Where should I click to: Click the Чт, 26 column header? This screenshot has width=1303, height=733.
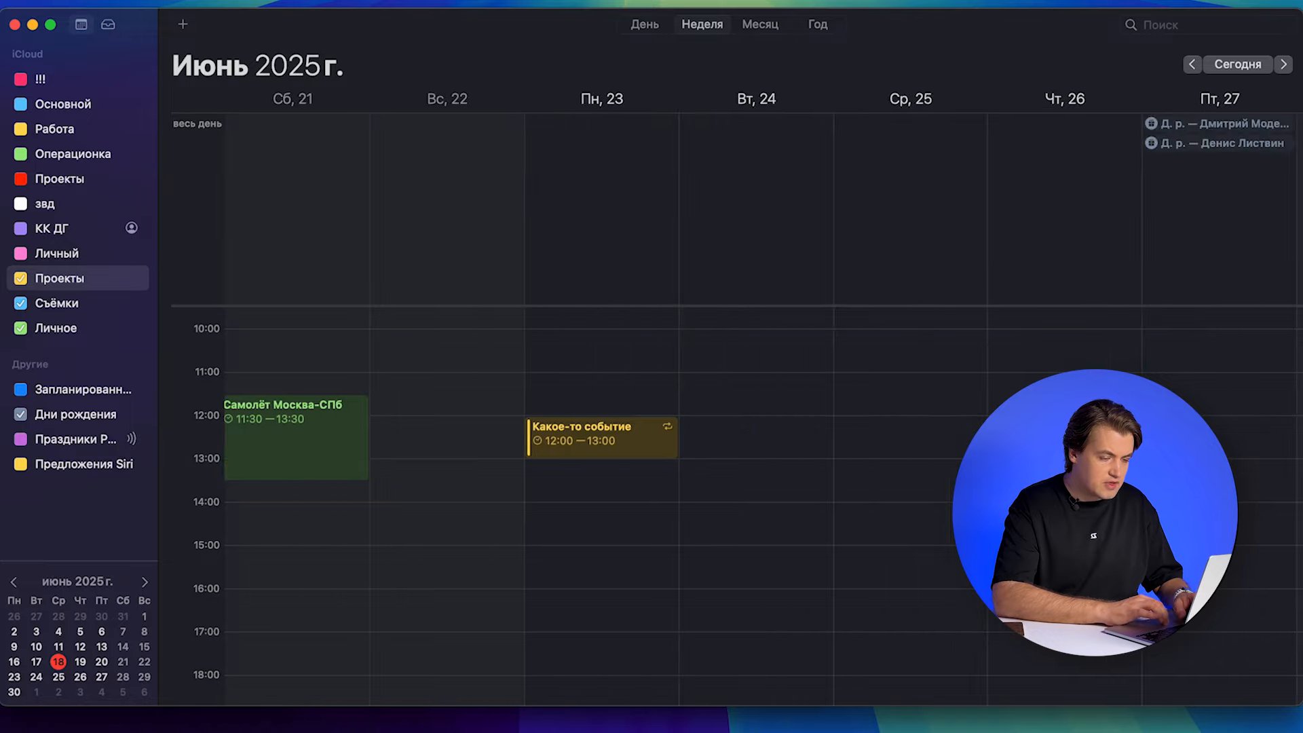click(1065, 99)
